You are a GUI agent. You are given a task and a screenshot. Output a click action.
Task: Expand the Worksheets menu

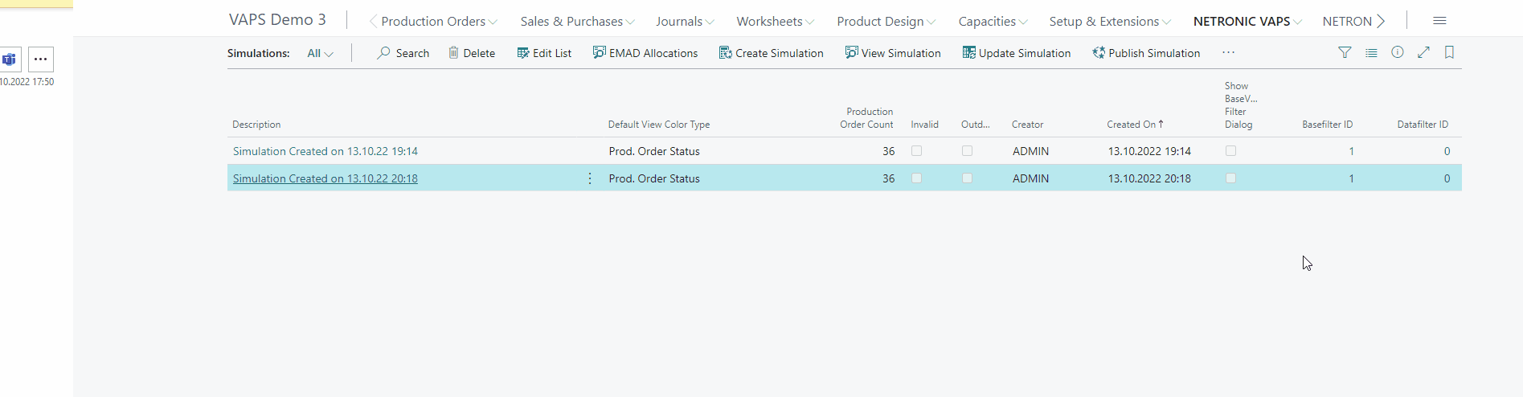776,22
